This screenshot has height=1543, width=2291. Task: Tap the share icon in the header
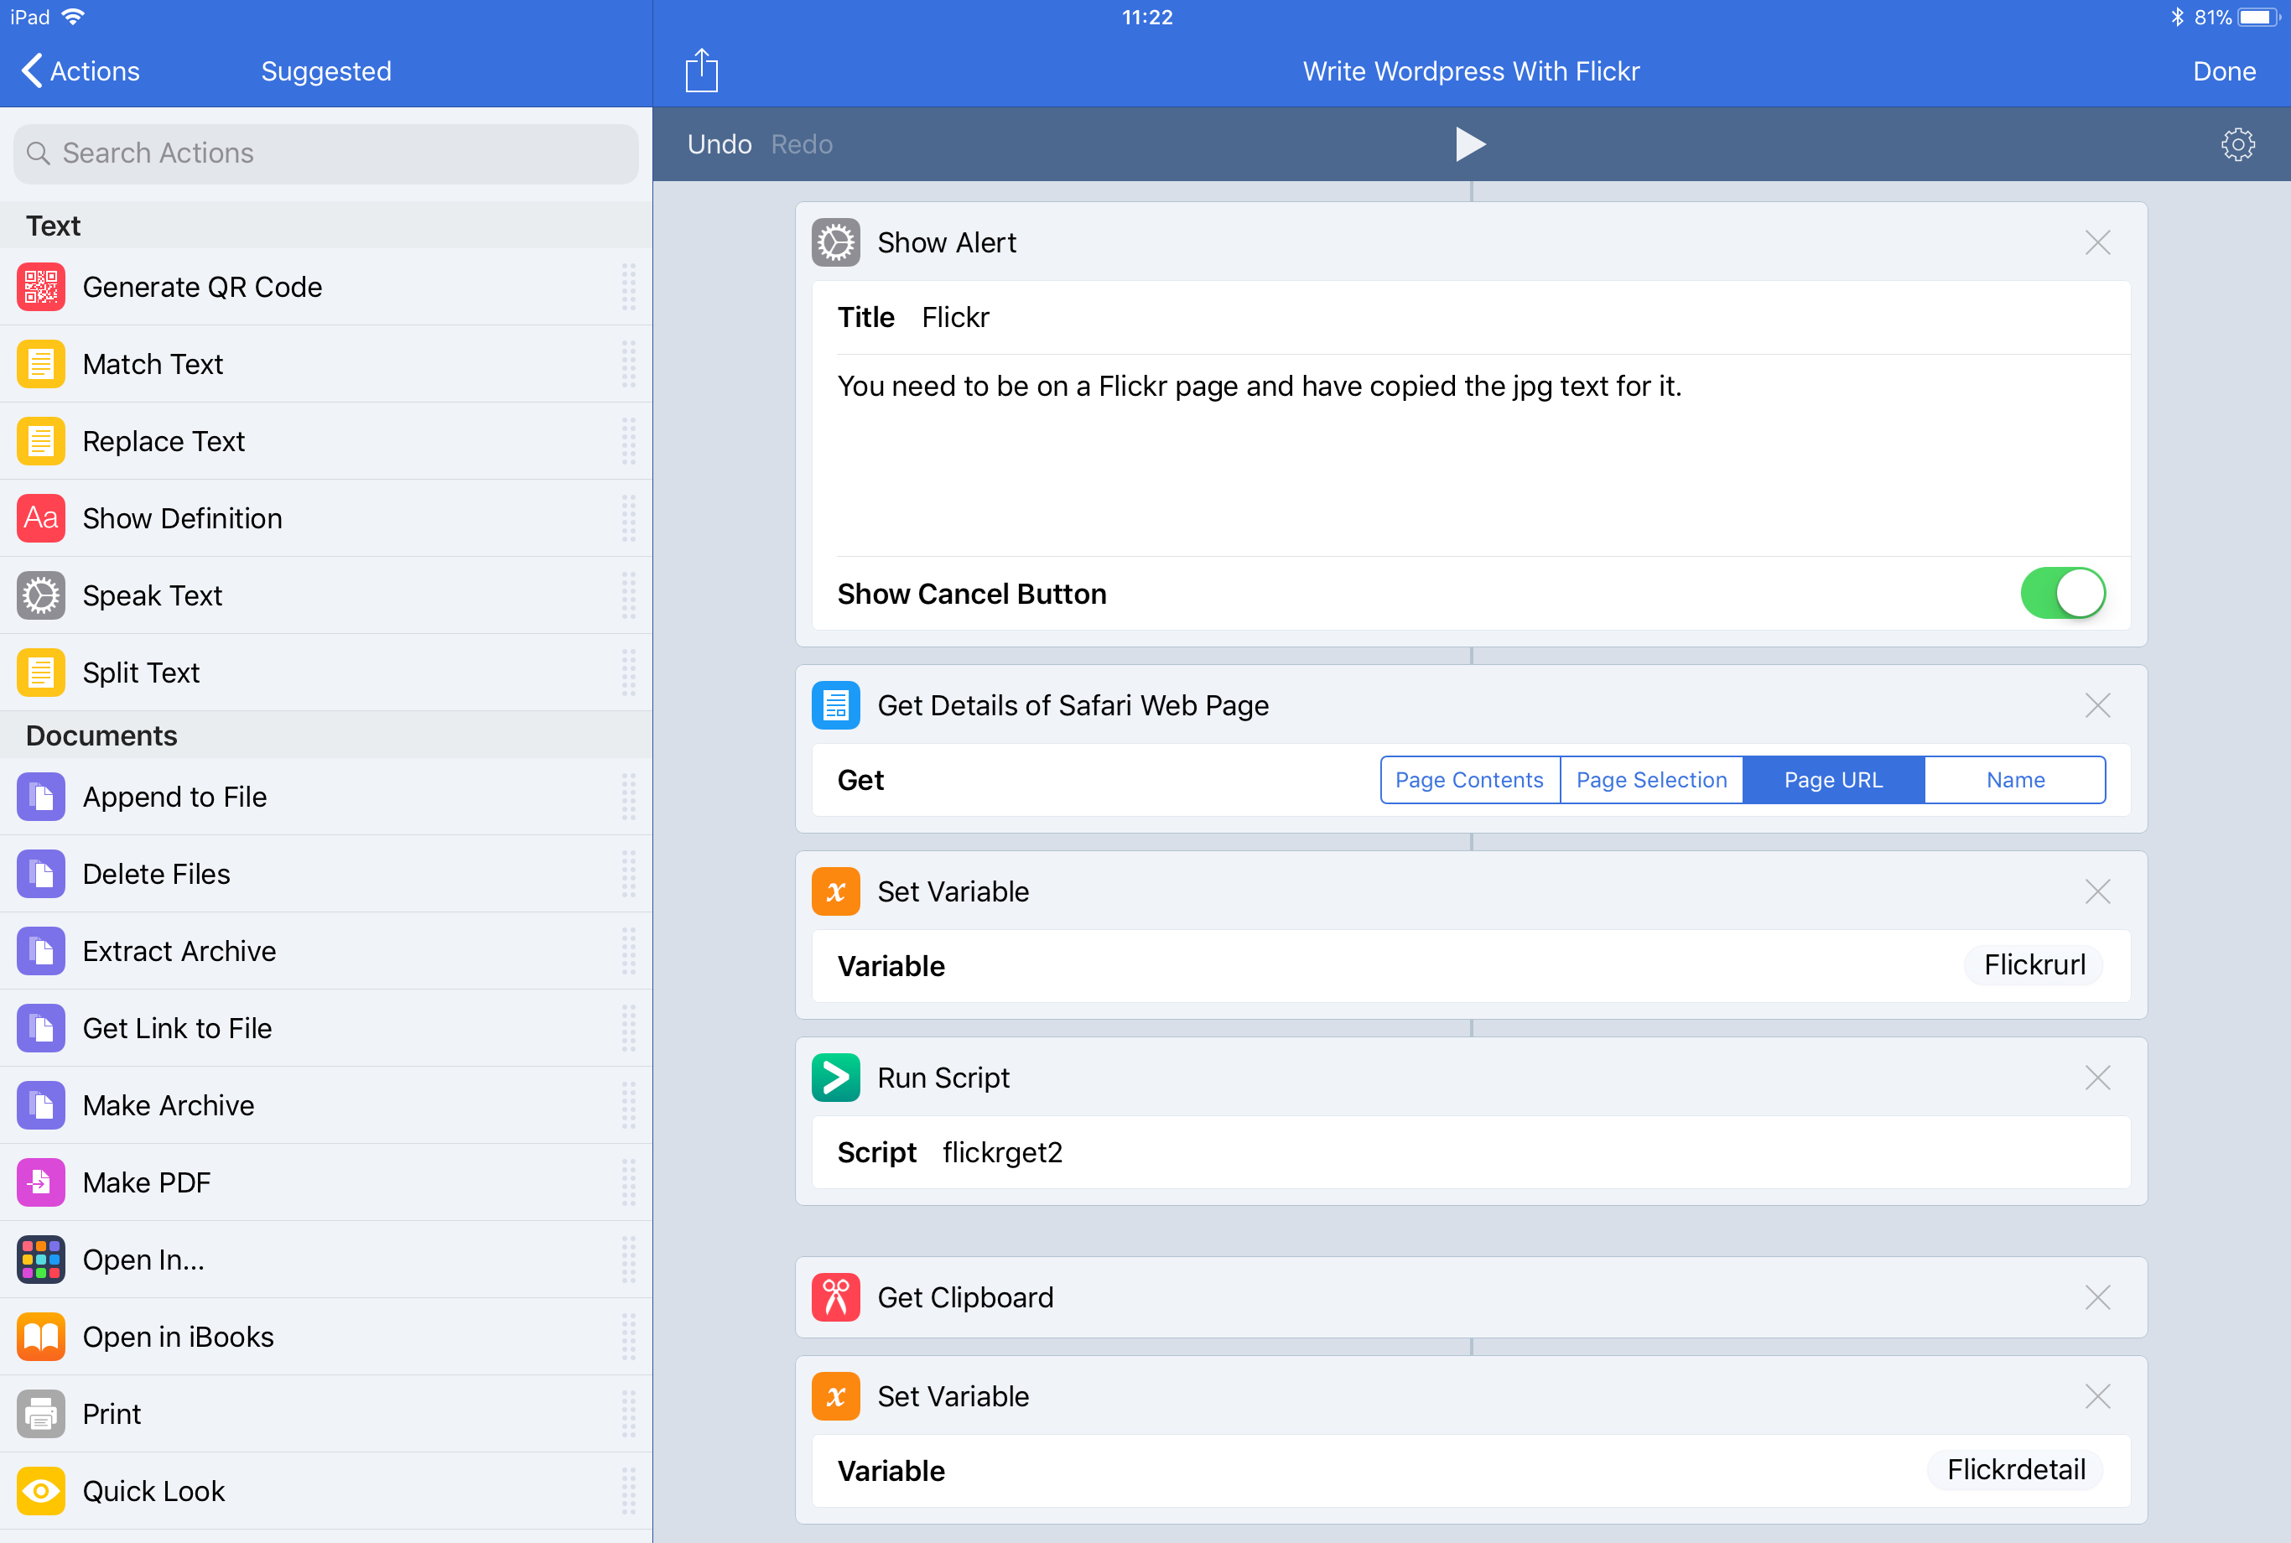click(701, 70)
